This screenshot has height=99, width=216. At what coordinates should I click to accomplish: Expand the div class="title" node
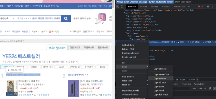(x=126, y=22)
